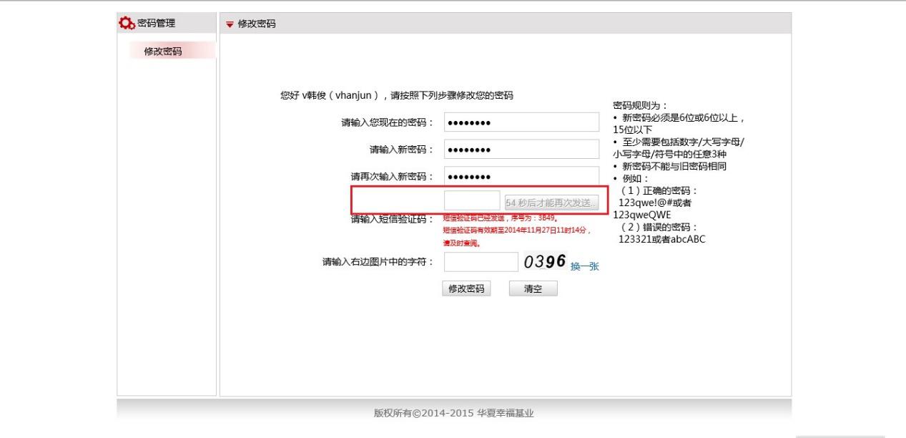Screen dimensions: 906x438
Task: Focus the captcha characters input field
Action: (481, 262)
